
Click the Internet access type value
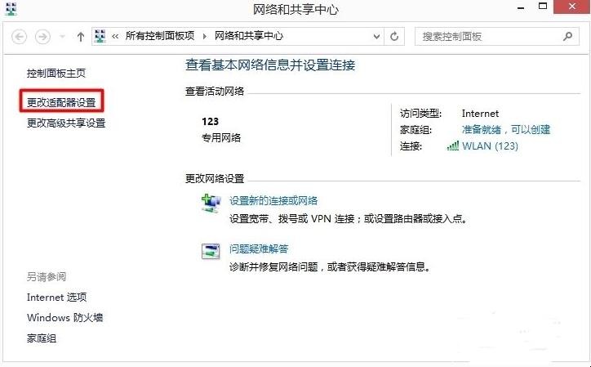[x=480, y=114]
